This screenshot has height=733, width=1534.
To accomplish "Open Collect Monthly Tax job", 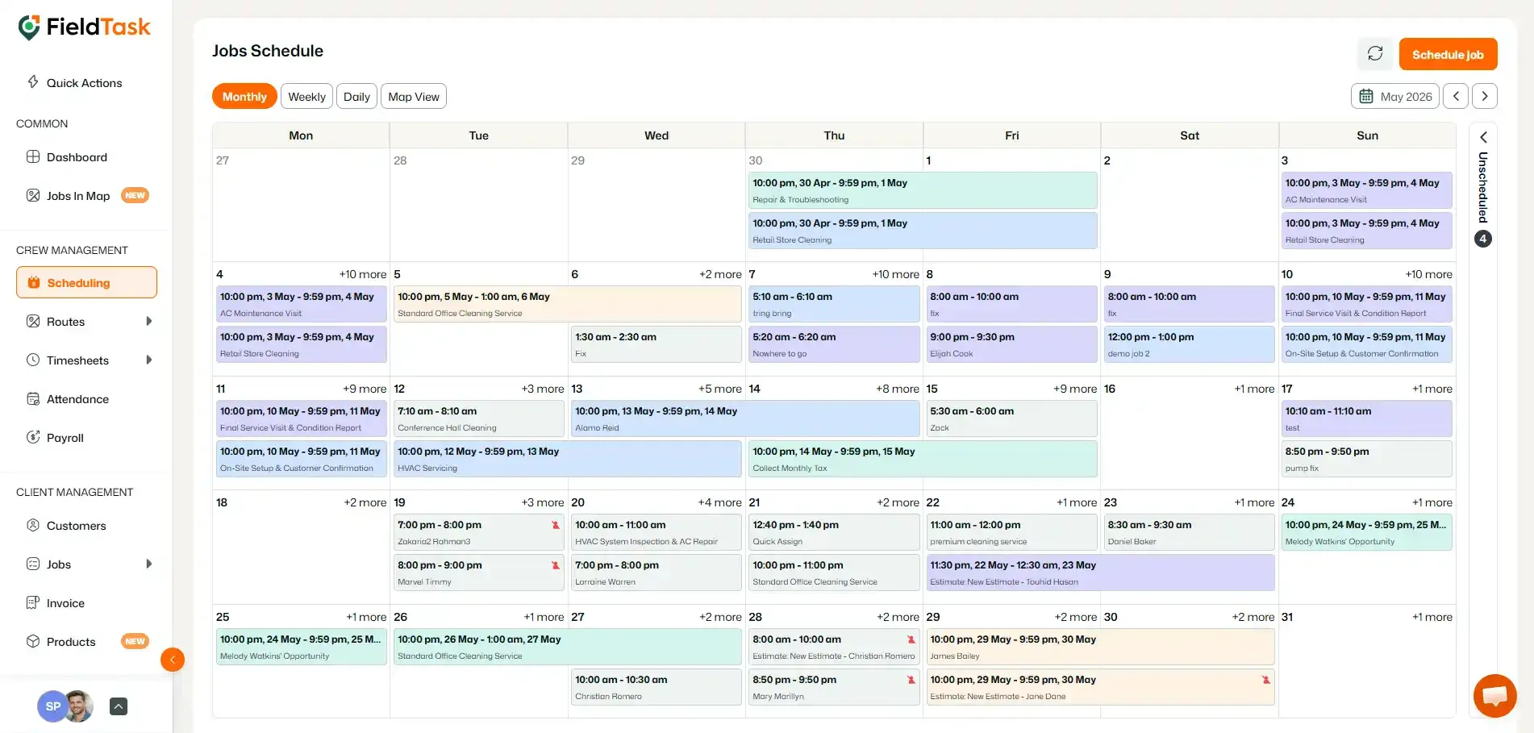I will (923, 459).
